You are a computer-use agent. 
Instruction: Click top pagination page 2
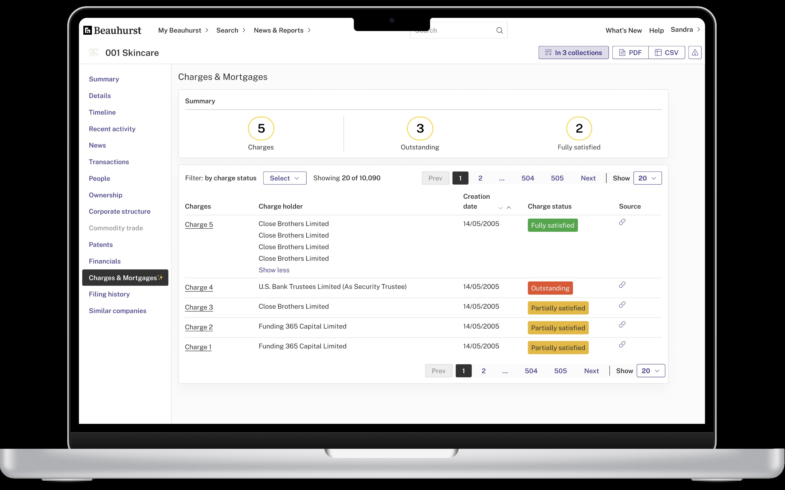[x=481, y=178]
